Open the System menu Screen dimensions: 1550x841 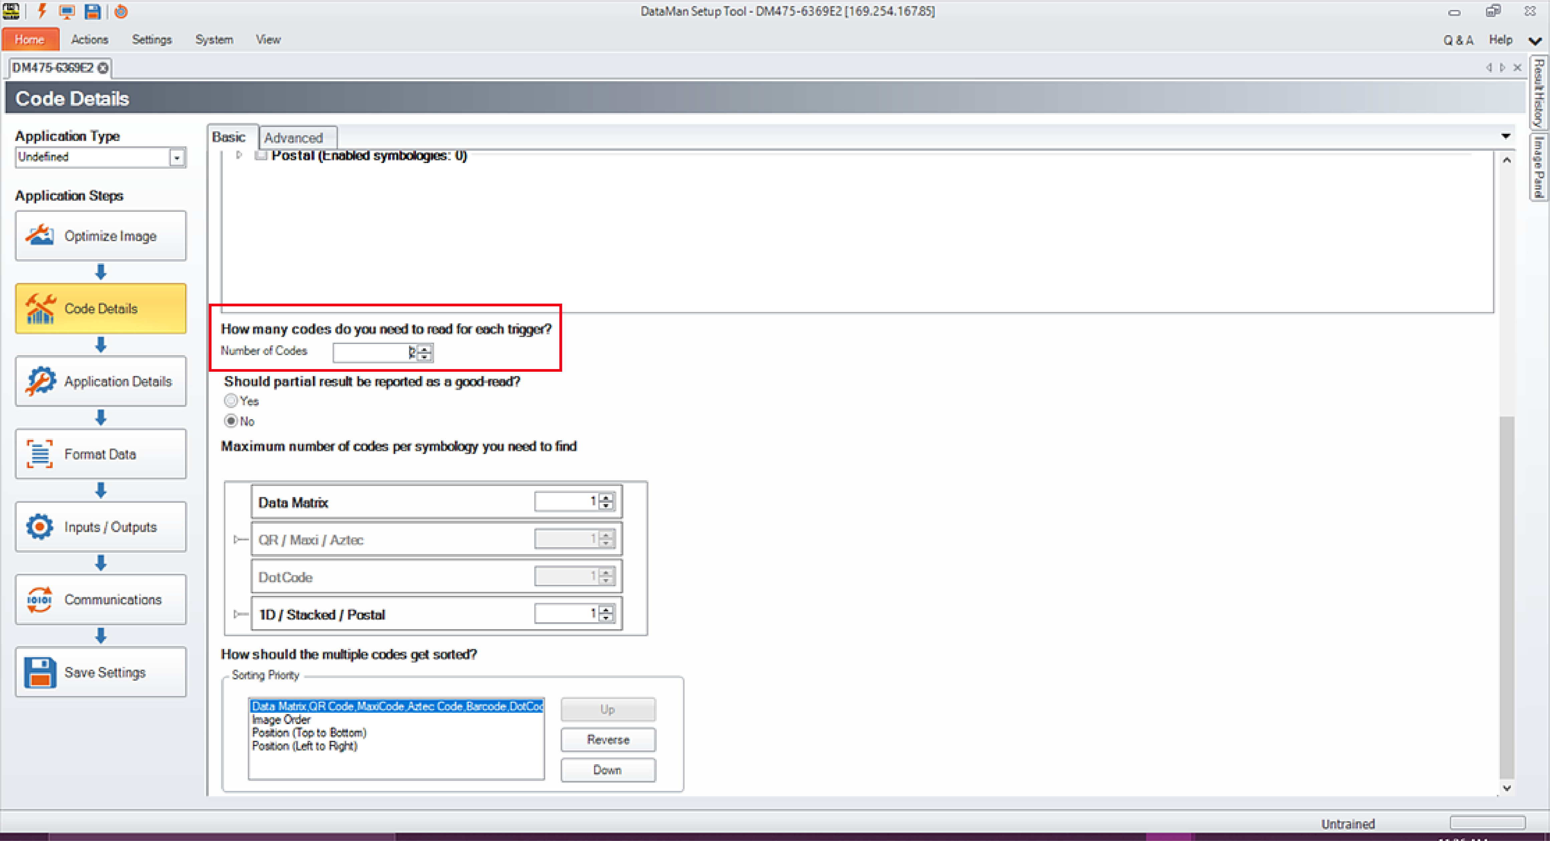[x=214, y=39]
